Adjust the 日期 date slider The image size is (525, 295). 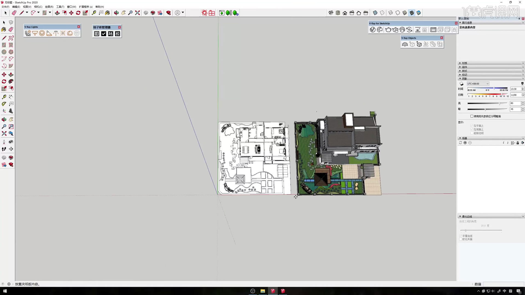(x=488, y=94)
